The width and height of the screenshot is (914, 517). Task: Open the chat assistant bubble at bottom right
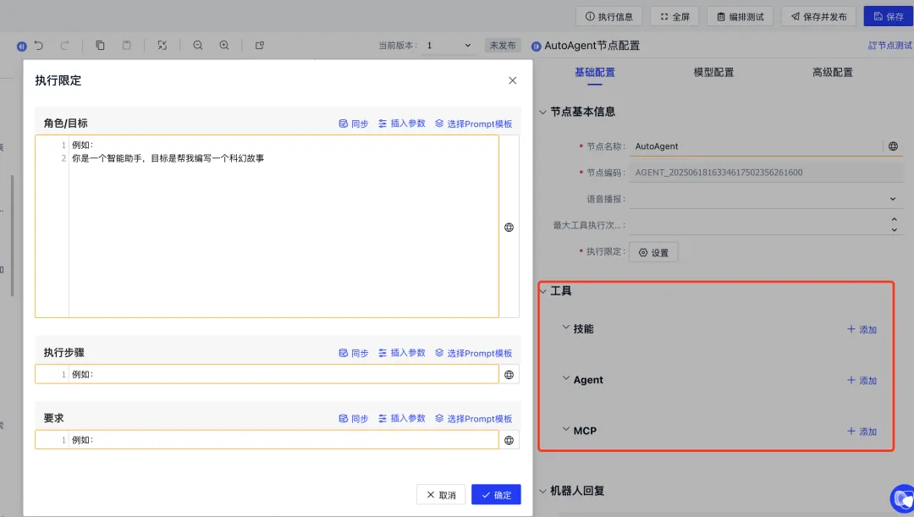pos(901,499)
